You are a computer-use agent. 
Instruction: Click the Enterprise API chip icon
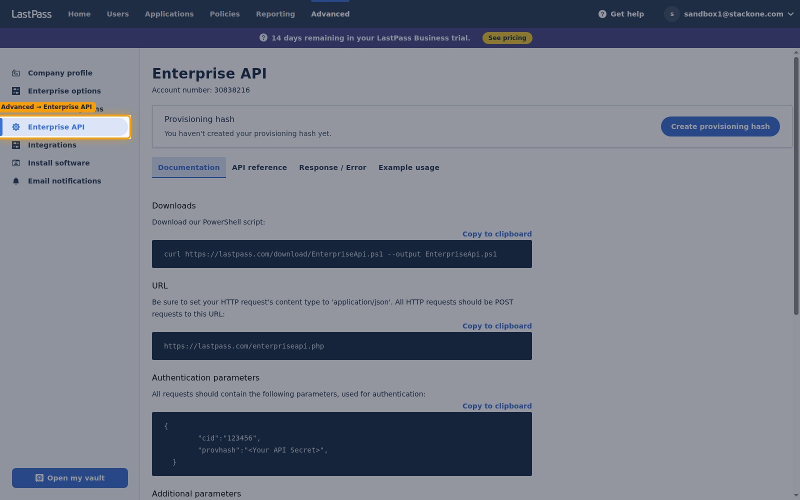tap(16, 127)
